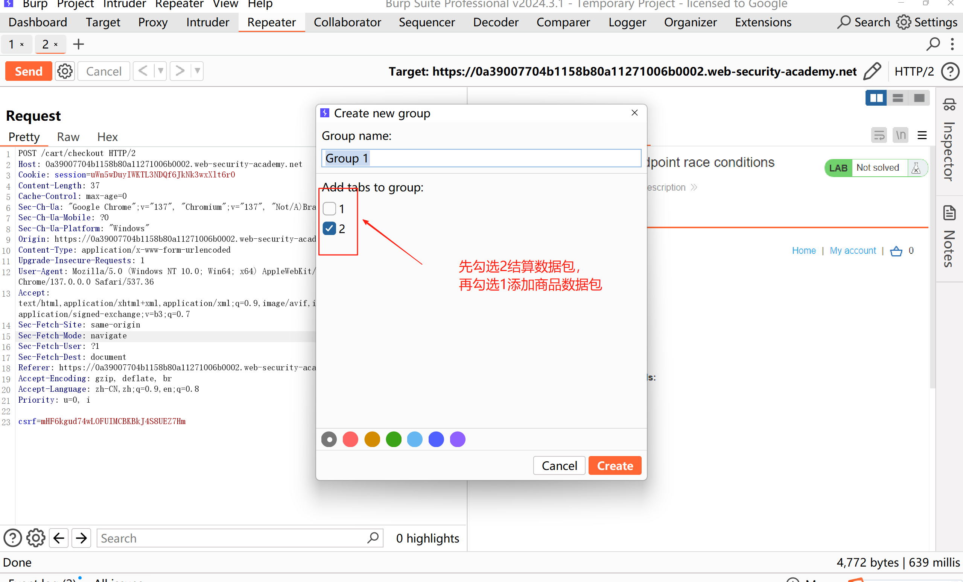Click Create button in group dialog
Viewport: 963px width, 582px height.
pos(615,466)
